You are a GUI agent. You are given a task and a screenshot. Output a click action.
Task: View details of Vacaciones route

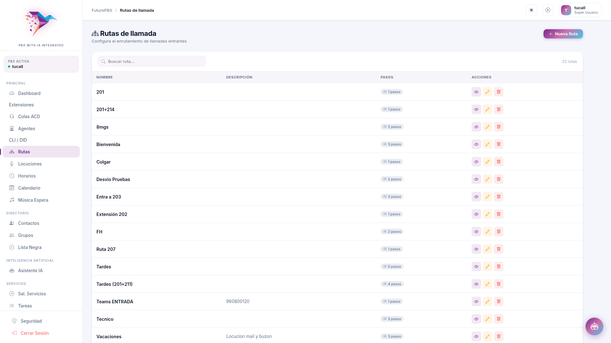476,336
